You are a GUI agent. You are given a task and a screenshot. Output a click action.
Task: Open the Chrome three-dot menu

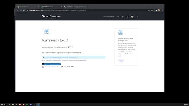coord(162,11)
